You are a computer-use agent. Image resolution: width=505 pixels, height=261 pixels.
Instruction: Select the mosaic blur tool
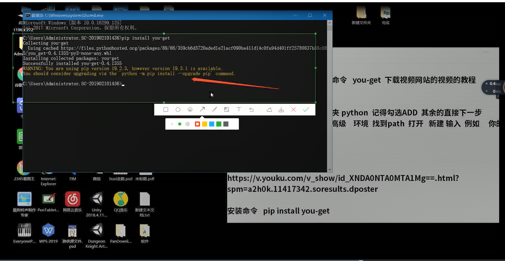pos(227,110)
